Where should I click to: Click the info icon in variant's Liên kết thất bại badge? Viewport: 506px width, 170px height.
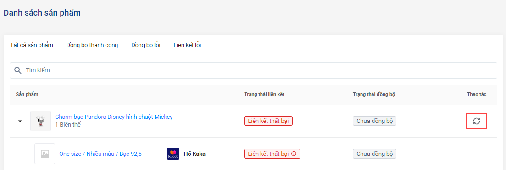point(294,154)
